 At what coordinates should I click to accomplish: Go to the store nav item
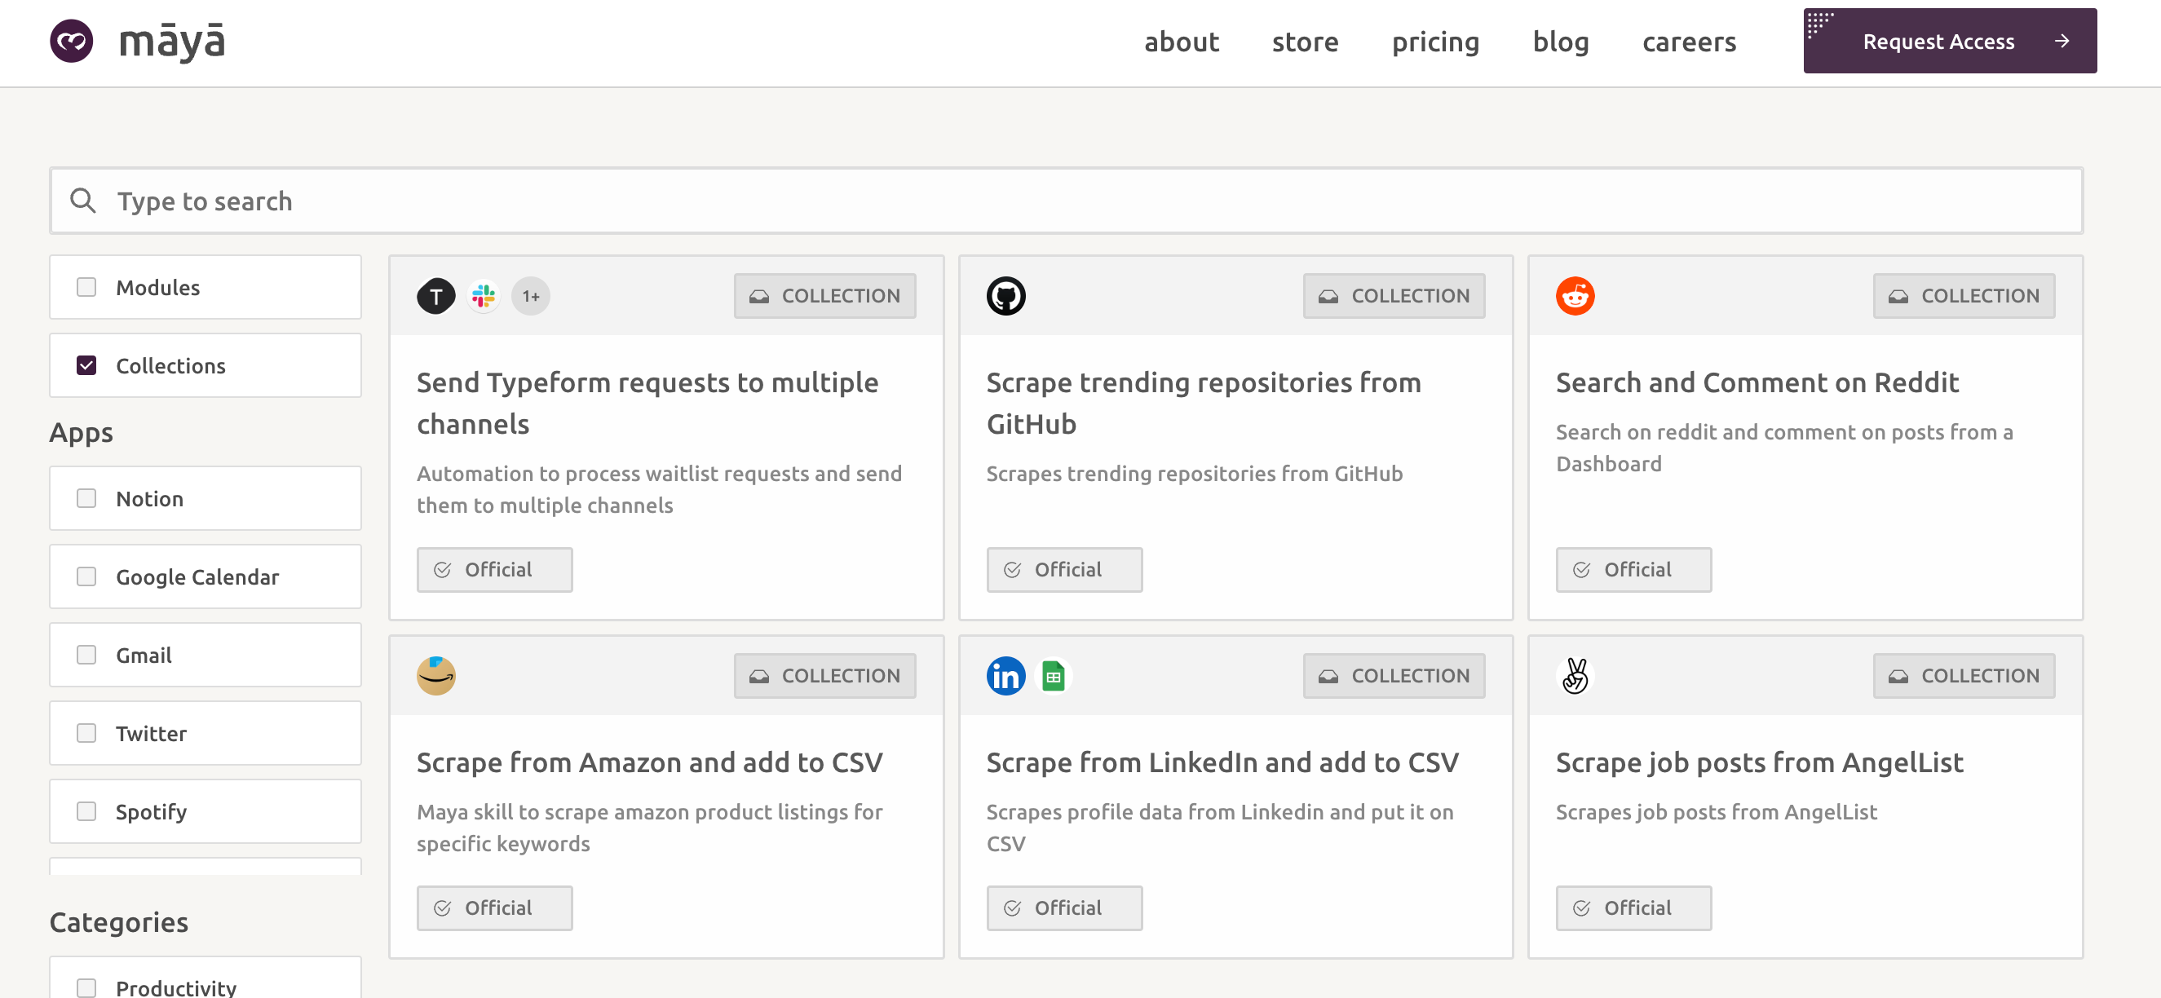pos(1305,41)
